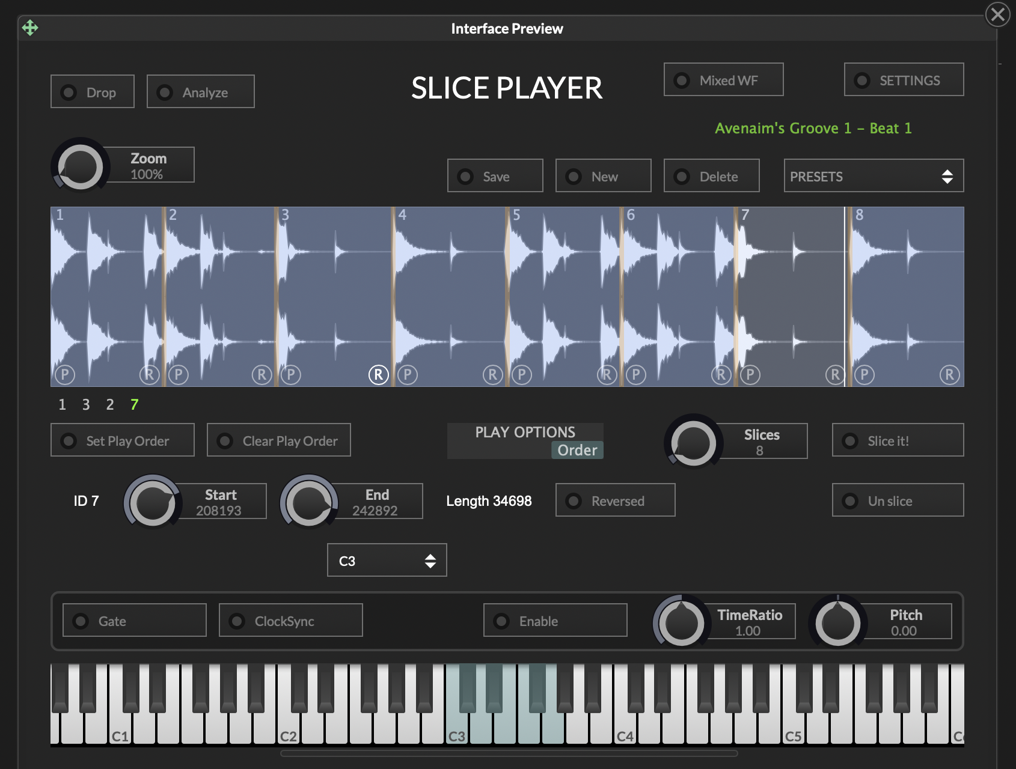Click the Un slice button
Viewport: 1016px width, 769px height.
[898, 500]
